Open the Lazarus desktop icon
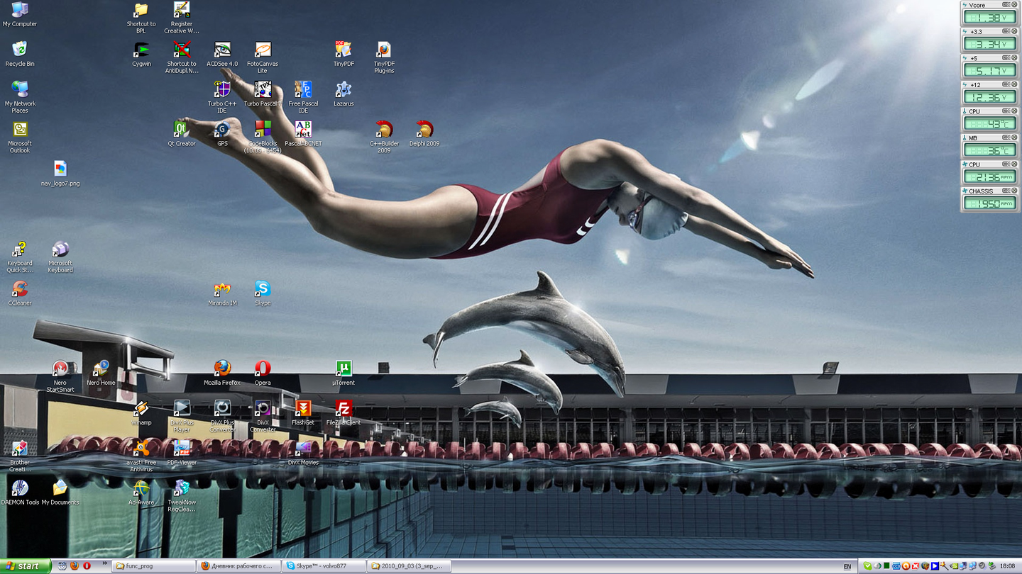Image resolution: width=1022 pixels, height=574 pixels. click(344, 90)
